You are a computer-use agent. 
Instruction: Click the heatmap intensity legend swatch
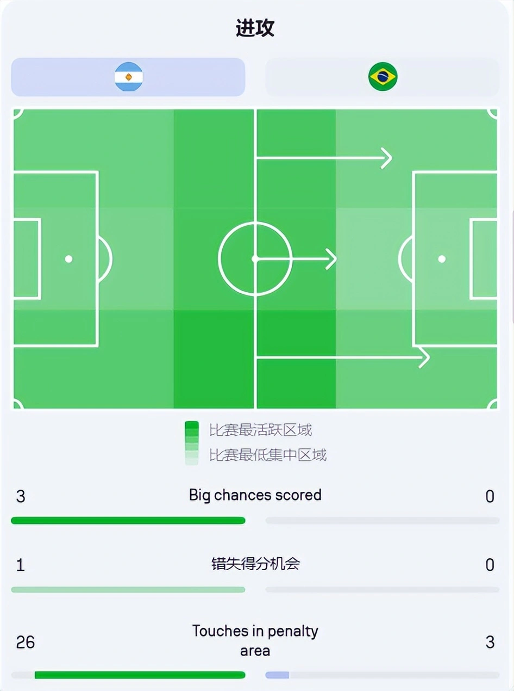pos(191,443)
